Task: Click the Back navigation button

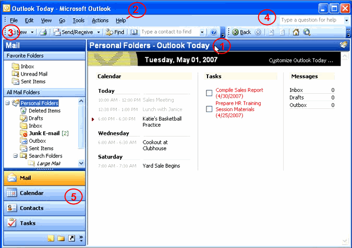Action: (241, 32)
